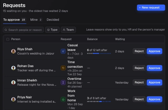
Task: Click the Request column header
Action: tap(66, 39)
